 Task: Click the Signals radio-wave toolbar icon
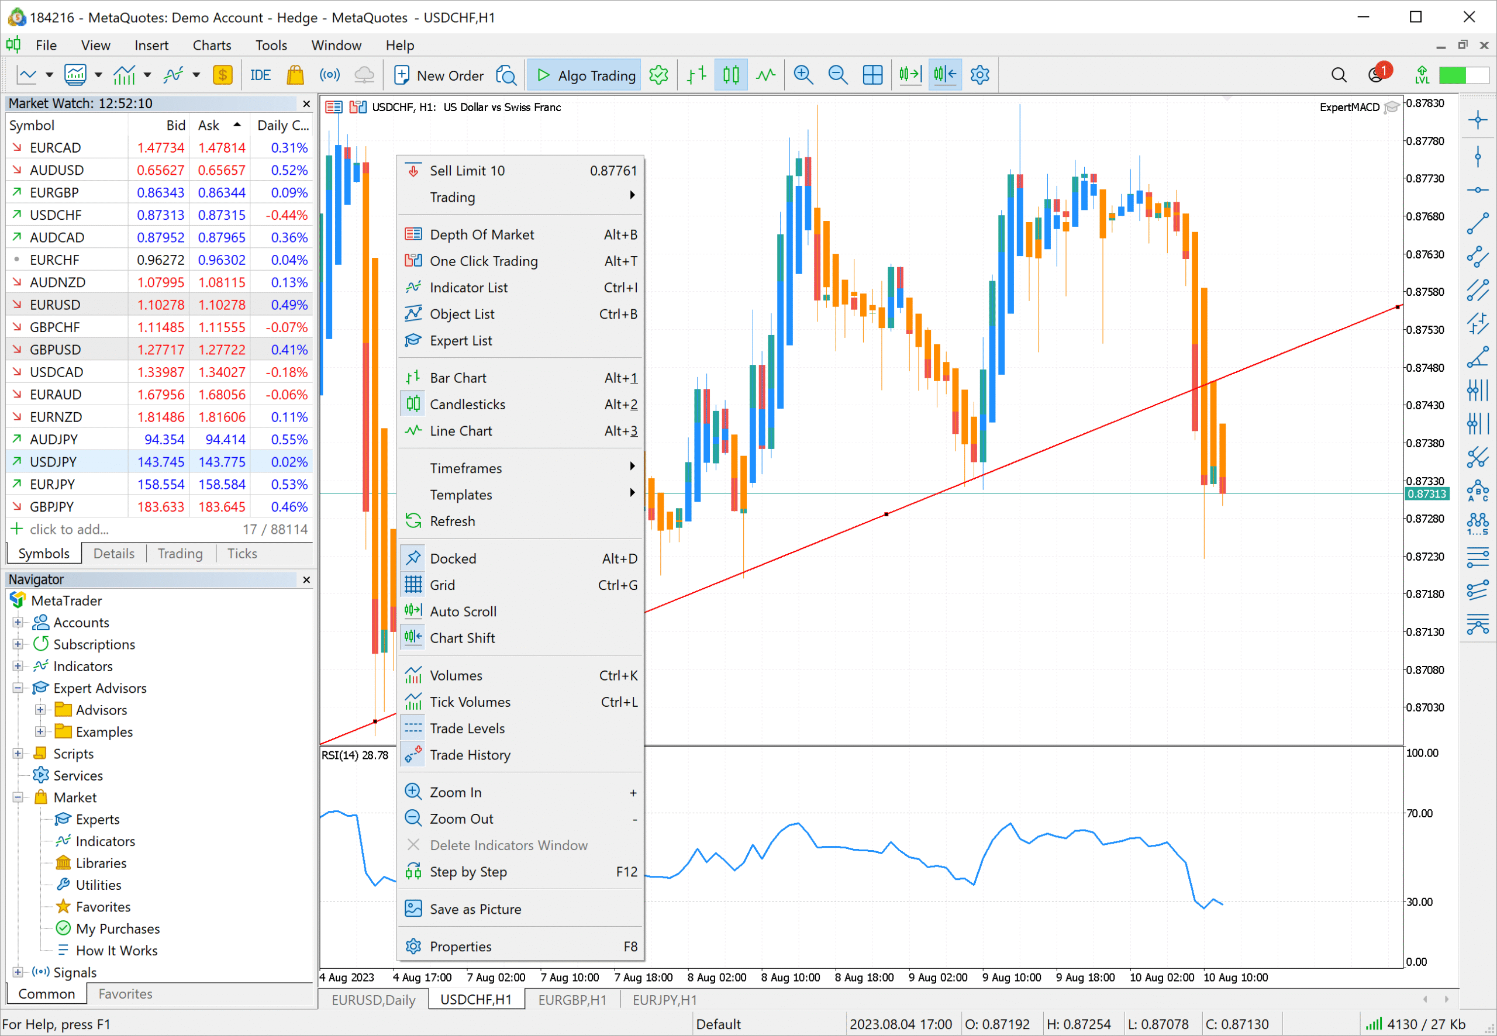330,75
